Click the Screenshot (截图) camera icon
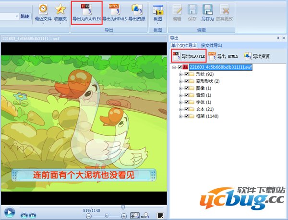The image size is (288, 220). click(x=158, y=10)
